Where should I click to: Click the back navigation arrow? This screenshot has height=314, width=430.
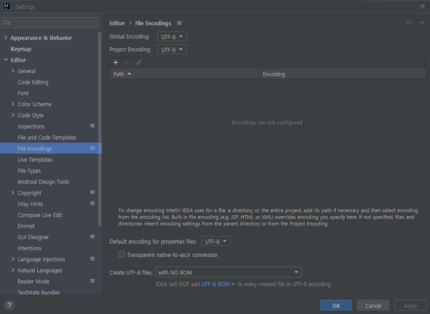click(410, 23)
